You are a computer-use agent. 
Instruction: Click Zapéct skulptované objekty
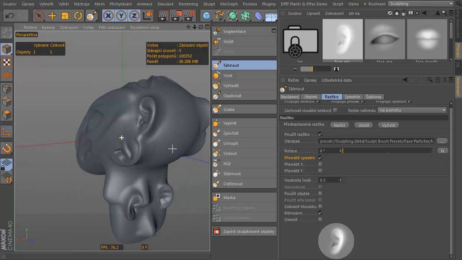pos(244,231)
